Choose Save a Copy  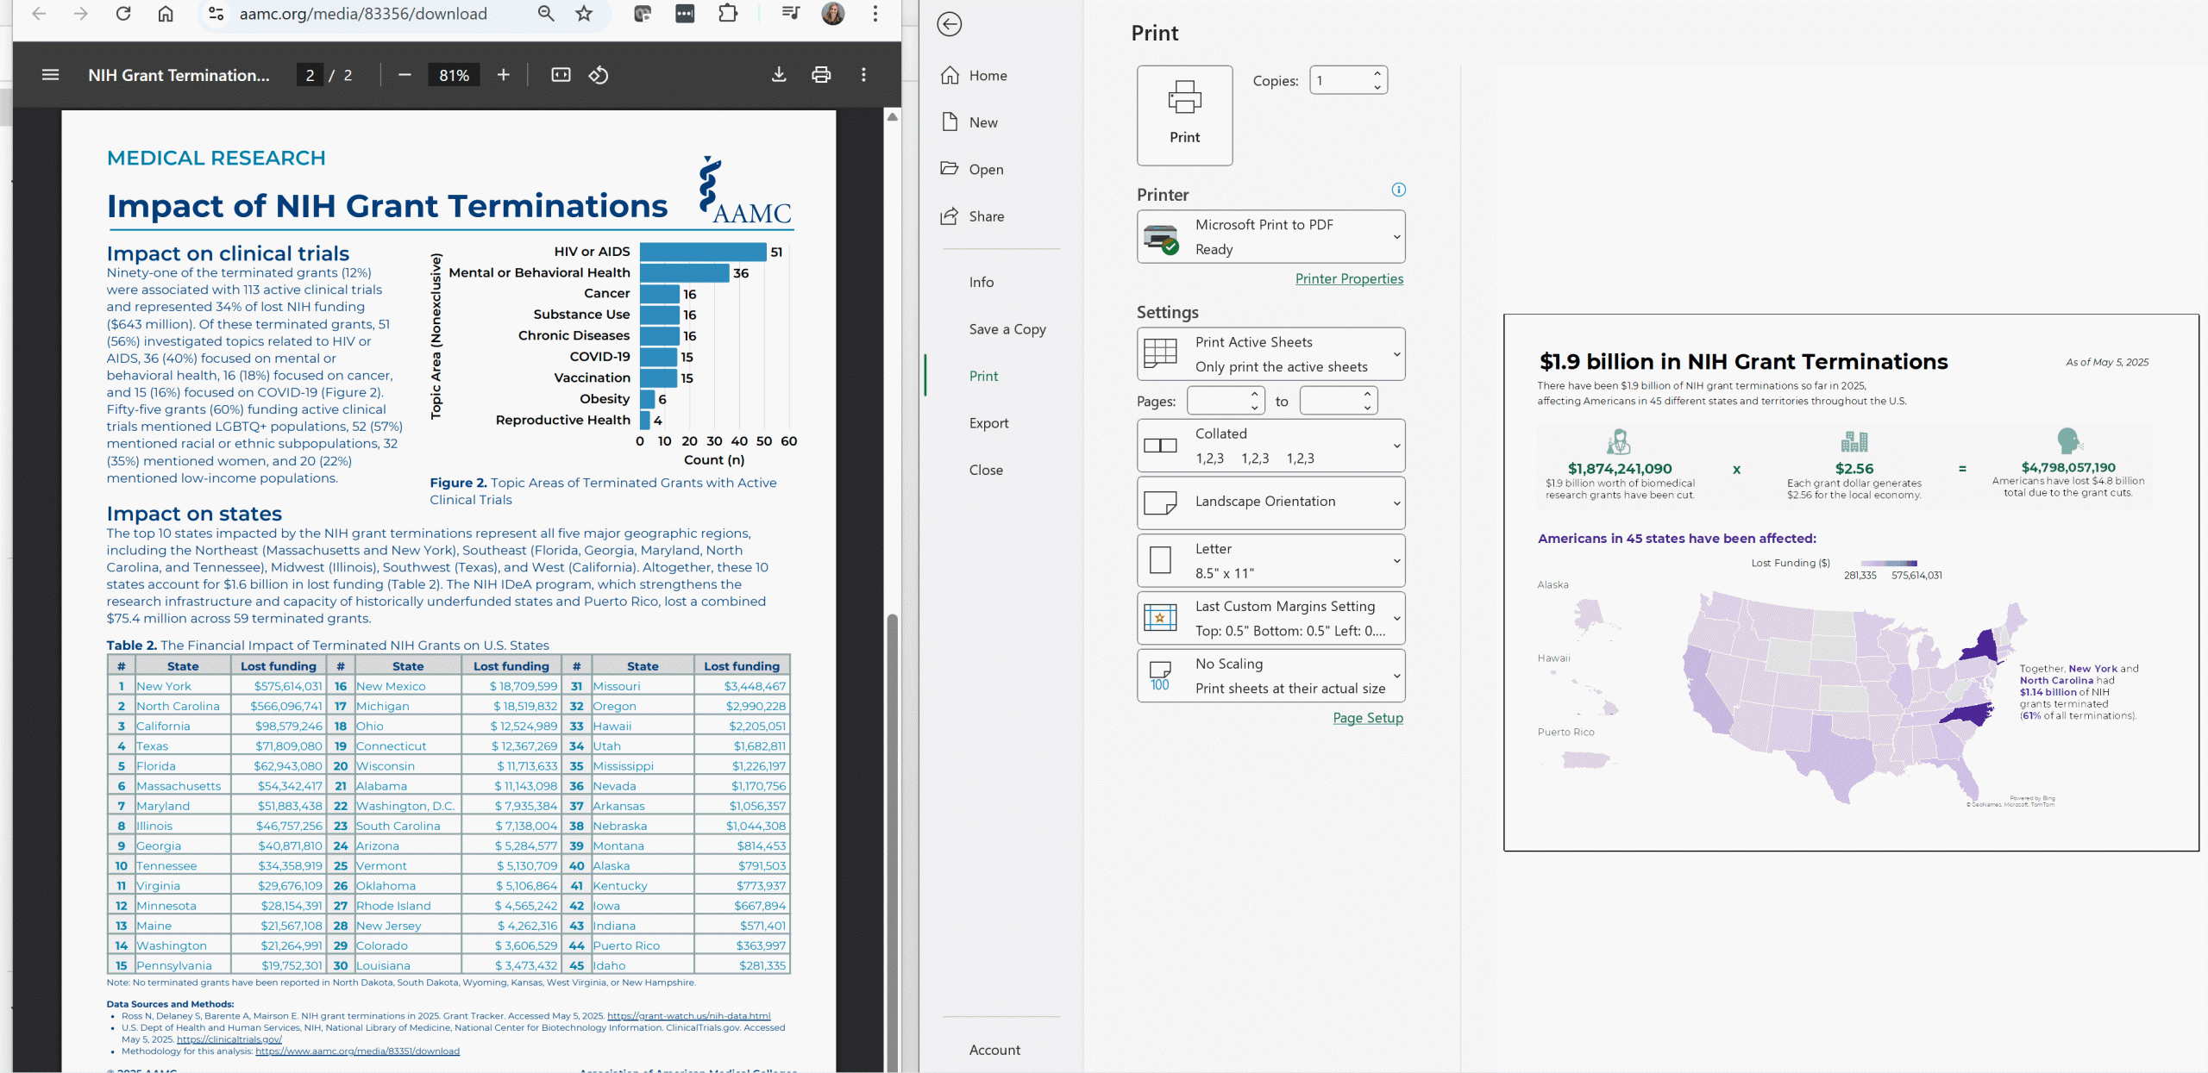(1007, 329)
